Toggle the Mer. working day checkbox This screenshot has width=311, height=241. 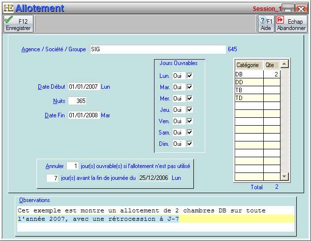point(189,99)
